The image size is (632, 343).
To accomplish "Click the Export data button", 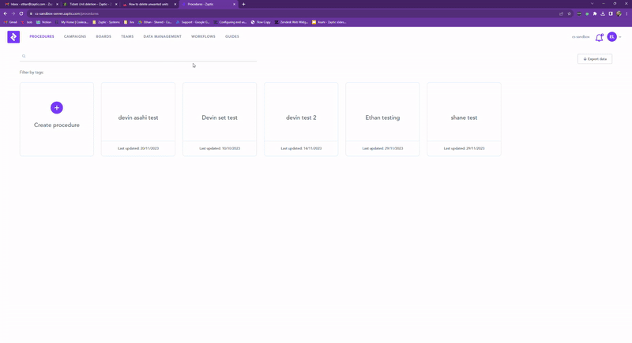I will pyautogui.click(x=595, y=59).
